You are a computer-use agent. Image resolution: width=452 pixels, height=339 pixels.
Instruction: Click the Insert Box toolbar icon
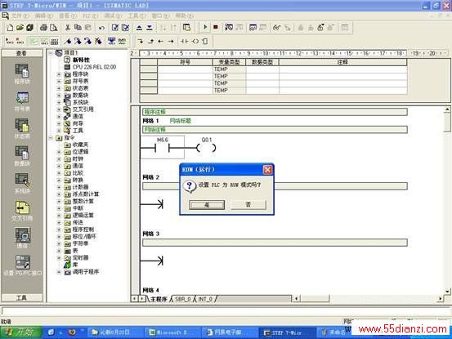205,42
